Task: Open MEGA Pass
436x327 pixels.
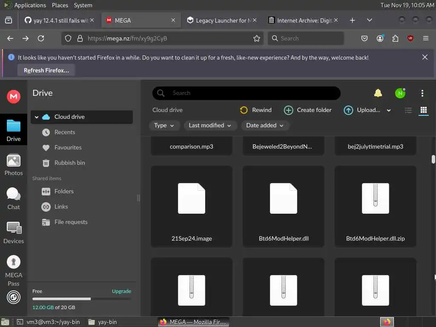Action: point(13,271)
